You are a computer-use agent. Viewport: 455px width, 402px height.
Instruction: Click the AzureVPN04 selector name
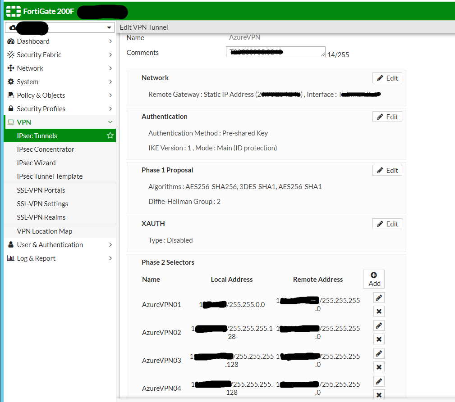[161, 388]
